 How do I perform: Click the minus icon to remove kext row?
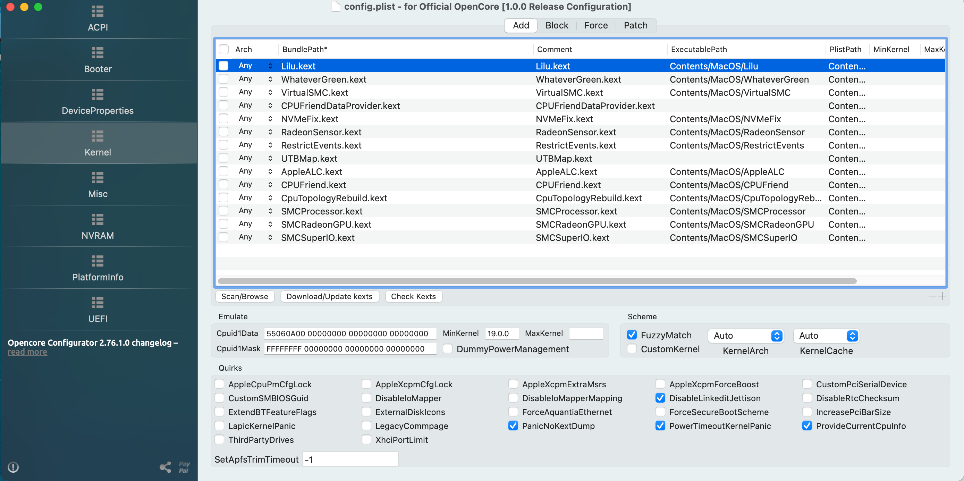[932, 296]
